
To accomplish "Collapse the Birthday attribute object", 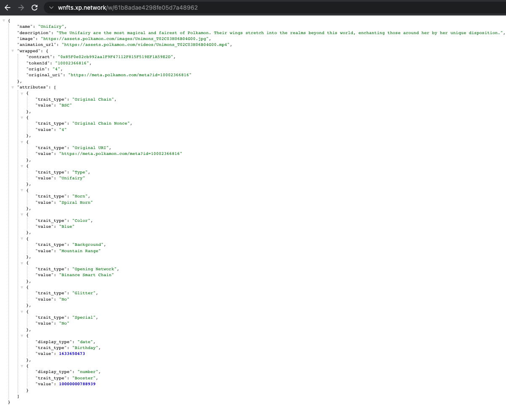I will click(22, 336).
